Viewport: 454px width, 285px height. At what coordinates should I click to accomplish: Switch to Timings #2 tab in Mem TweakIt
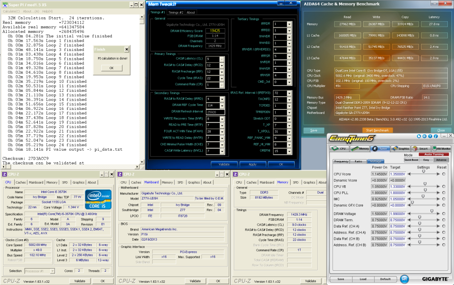coord(176,12)
